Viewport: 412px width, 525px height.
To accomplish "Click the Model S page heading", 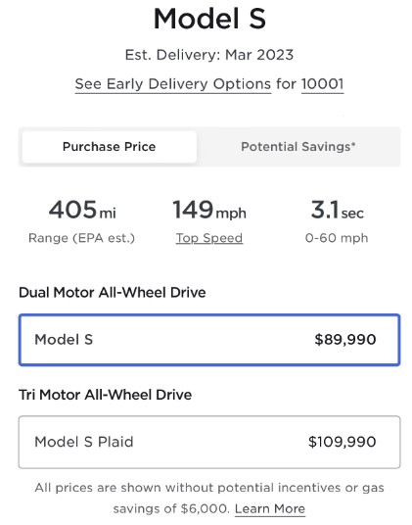I will pos(209,19).
